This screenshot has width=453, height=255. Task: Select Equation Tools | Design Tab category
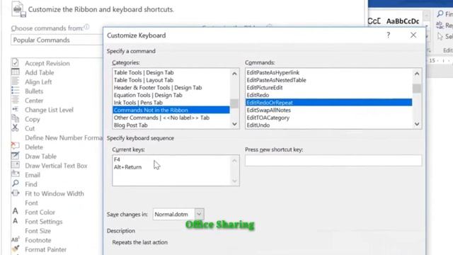171,95
